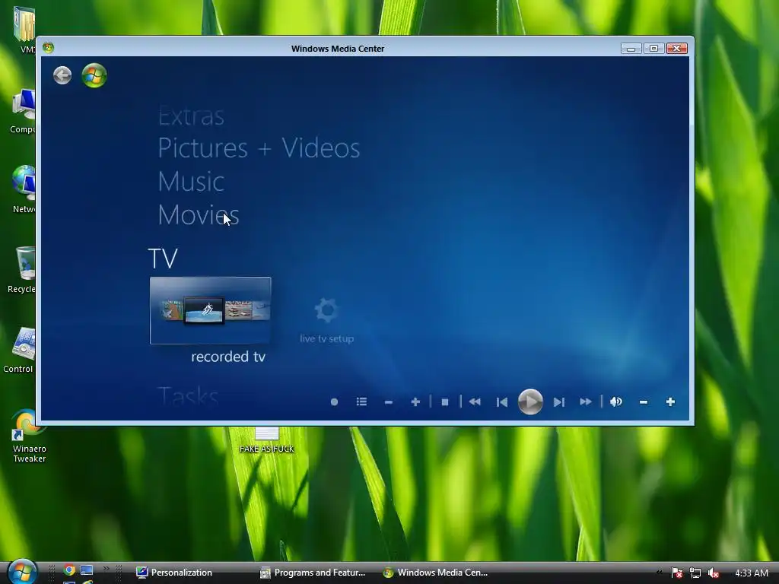Viewport: 779px width, 584px height.
Task: Select the Computer desktop icon
Action: (24, 111)
